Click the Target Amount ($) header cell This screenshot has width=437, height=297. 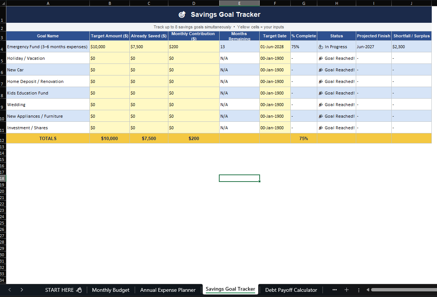110,36
